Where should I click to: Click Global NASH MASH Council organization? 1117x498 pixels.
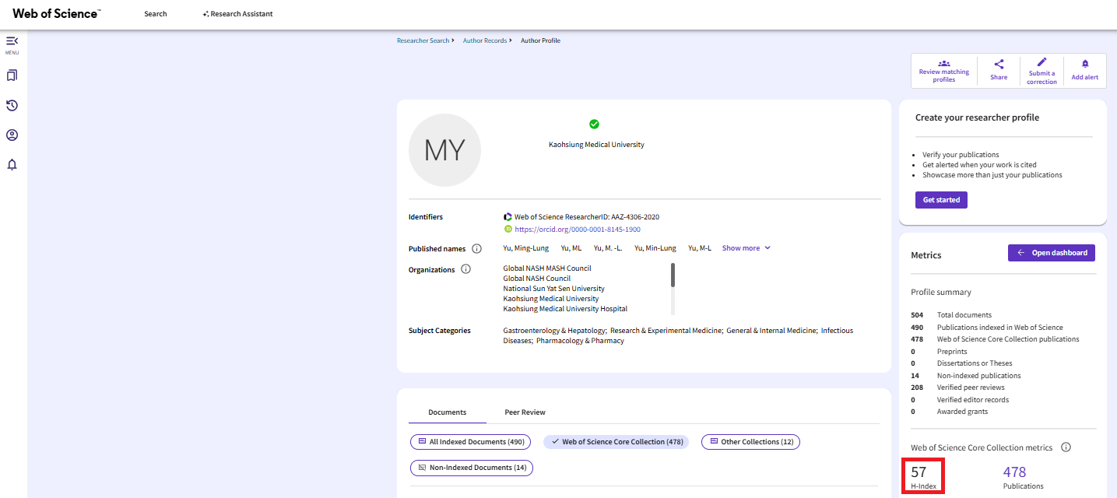[547, 268]
